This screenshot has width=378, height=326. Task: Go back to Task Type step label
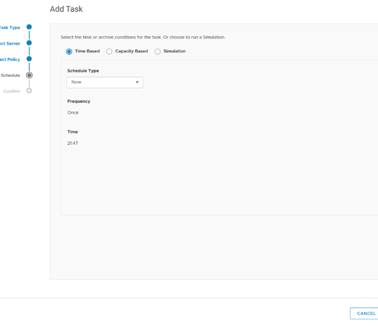click(x=10, y=28)
